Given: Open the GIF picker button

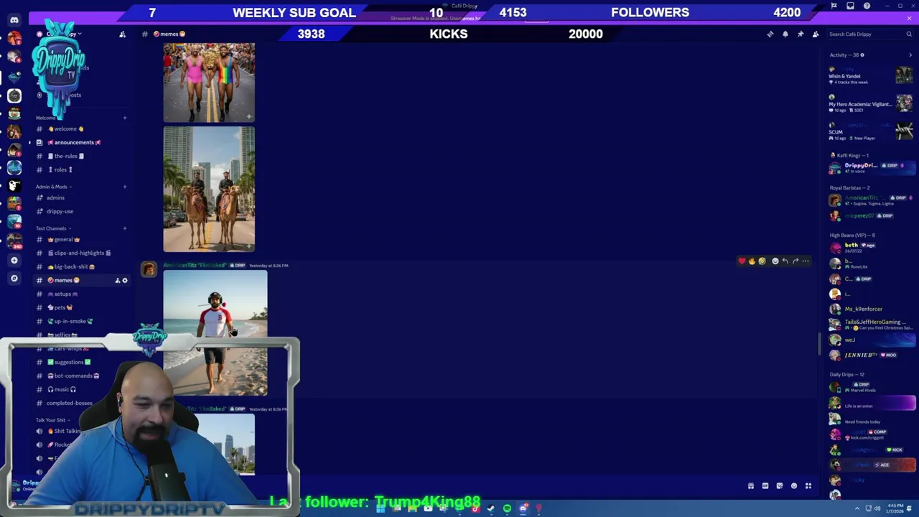Looking at the screenshot, I should [765, 486].
